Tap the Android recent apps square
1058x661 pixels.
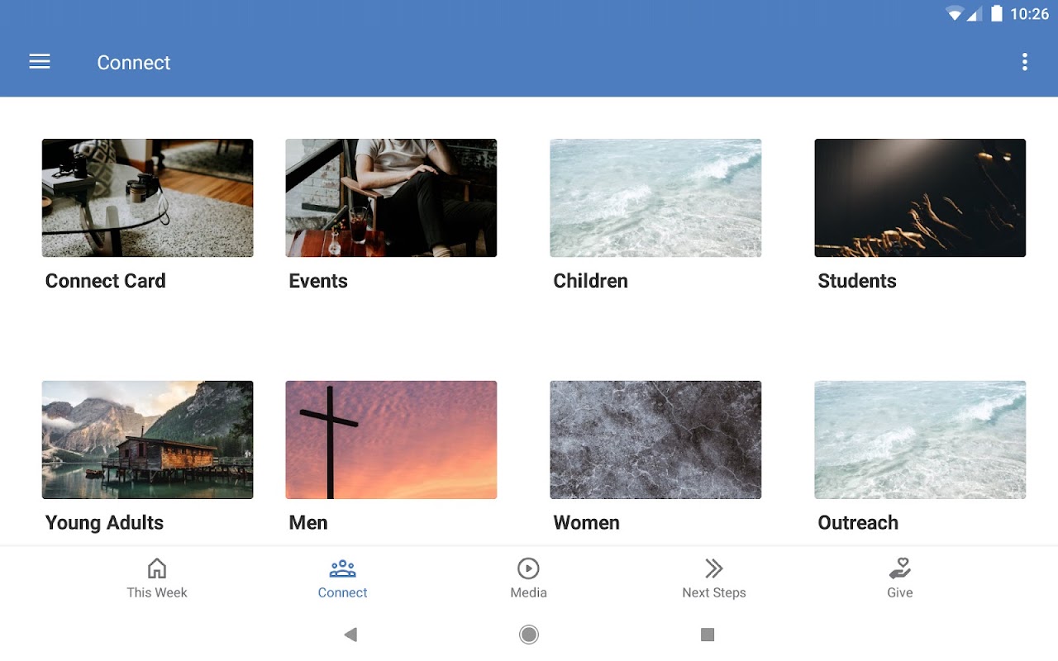(x=708, y=635)
